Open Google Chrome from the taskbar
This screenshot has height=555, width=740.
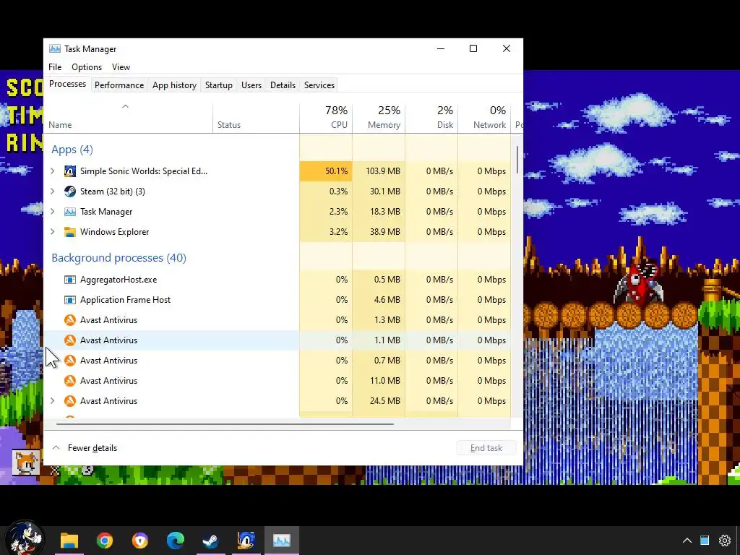tap(104, 541)
